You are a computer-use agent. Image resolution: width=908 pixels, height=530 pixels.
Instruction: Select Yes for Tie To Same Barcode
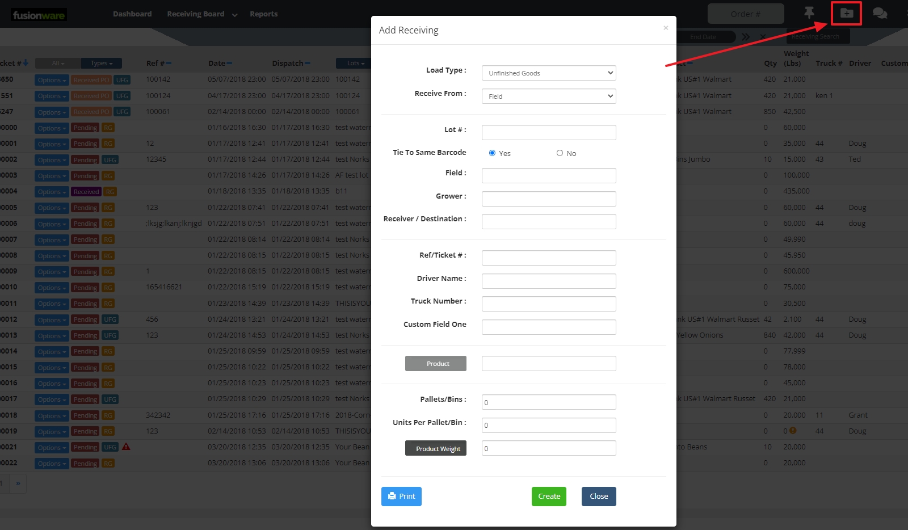tap(492, 153)
